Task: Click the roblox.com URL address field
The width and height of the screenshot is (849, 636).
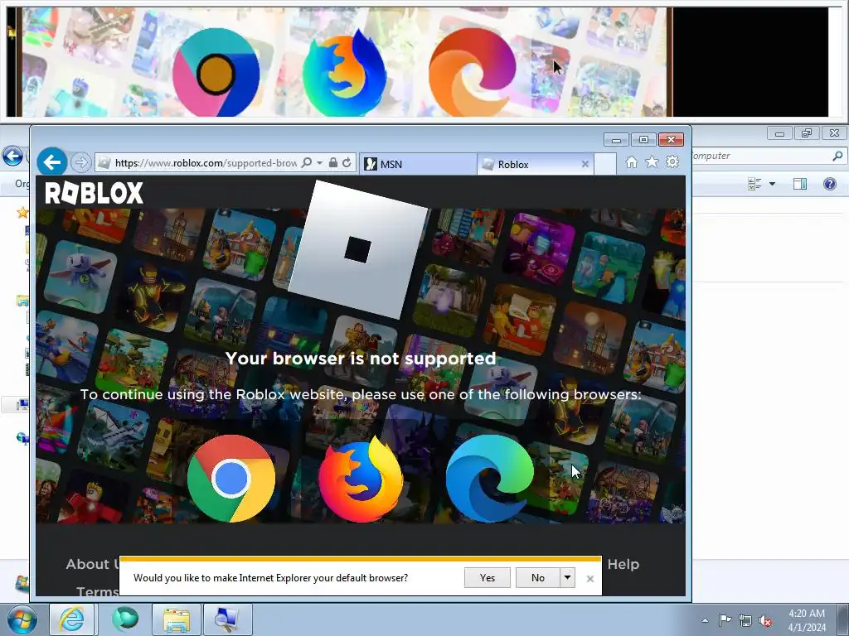Action: click(206, 163)
